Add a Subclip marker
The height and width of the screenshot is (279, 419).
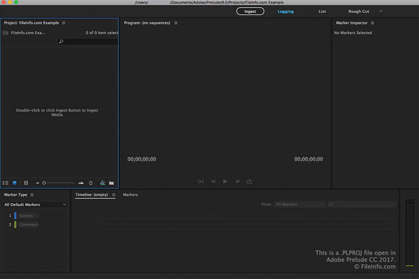click(26, 216)
